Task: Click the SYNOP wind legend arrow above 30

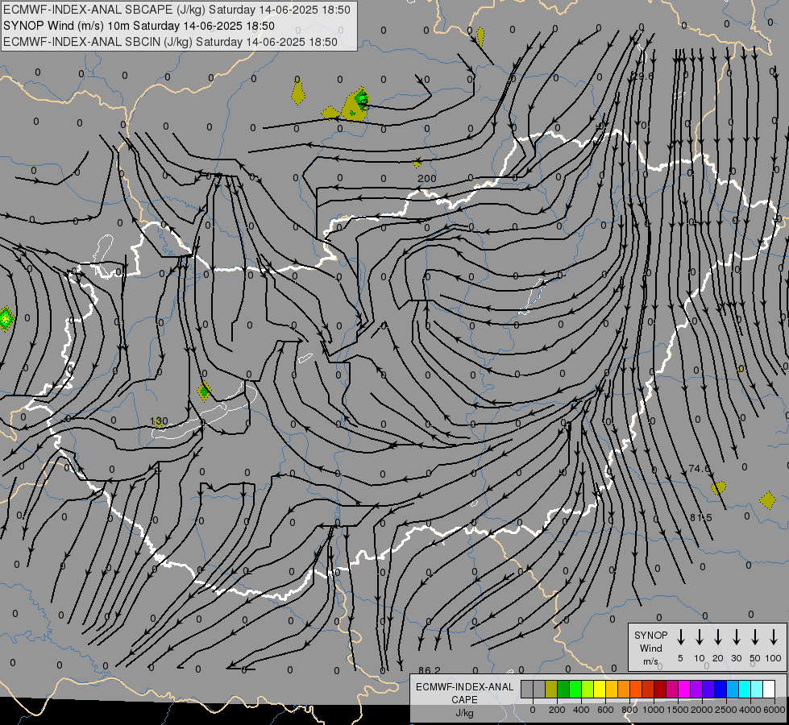Action: point(736,637)
